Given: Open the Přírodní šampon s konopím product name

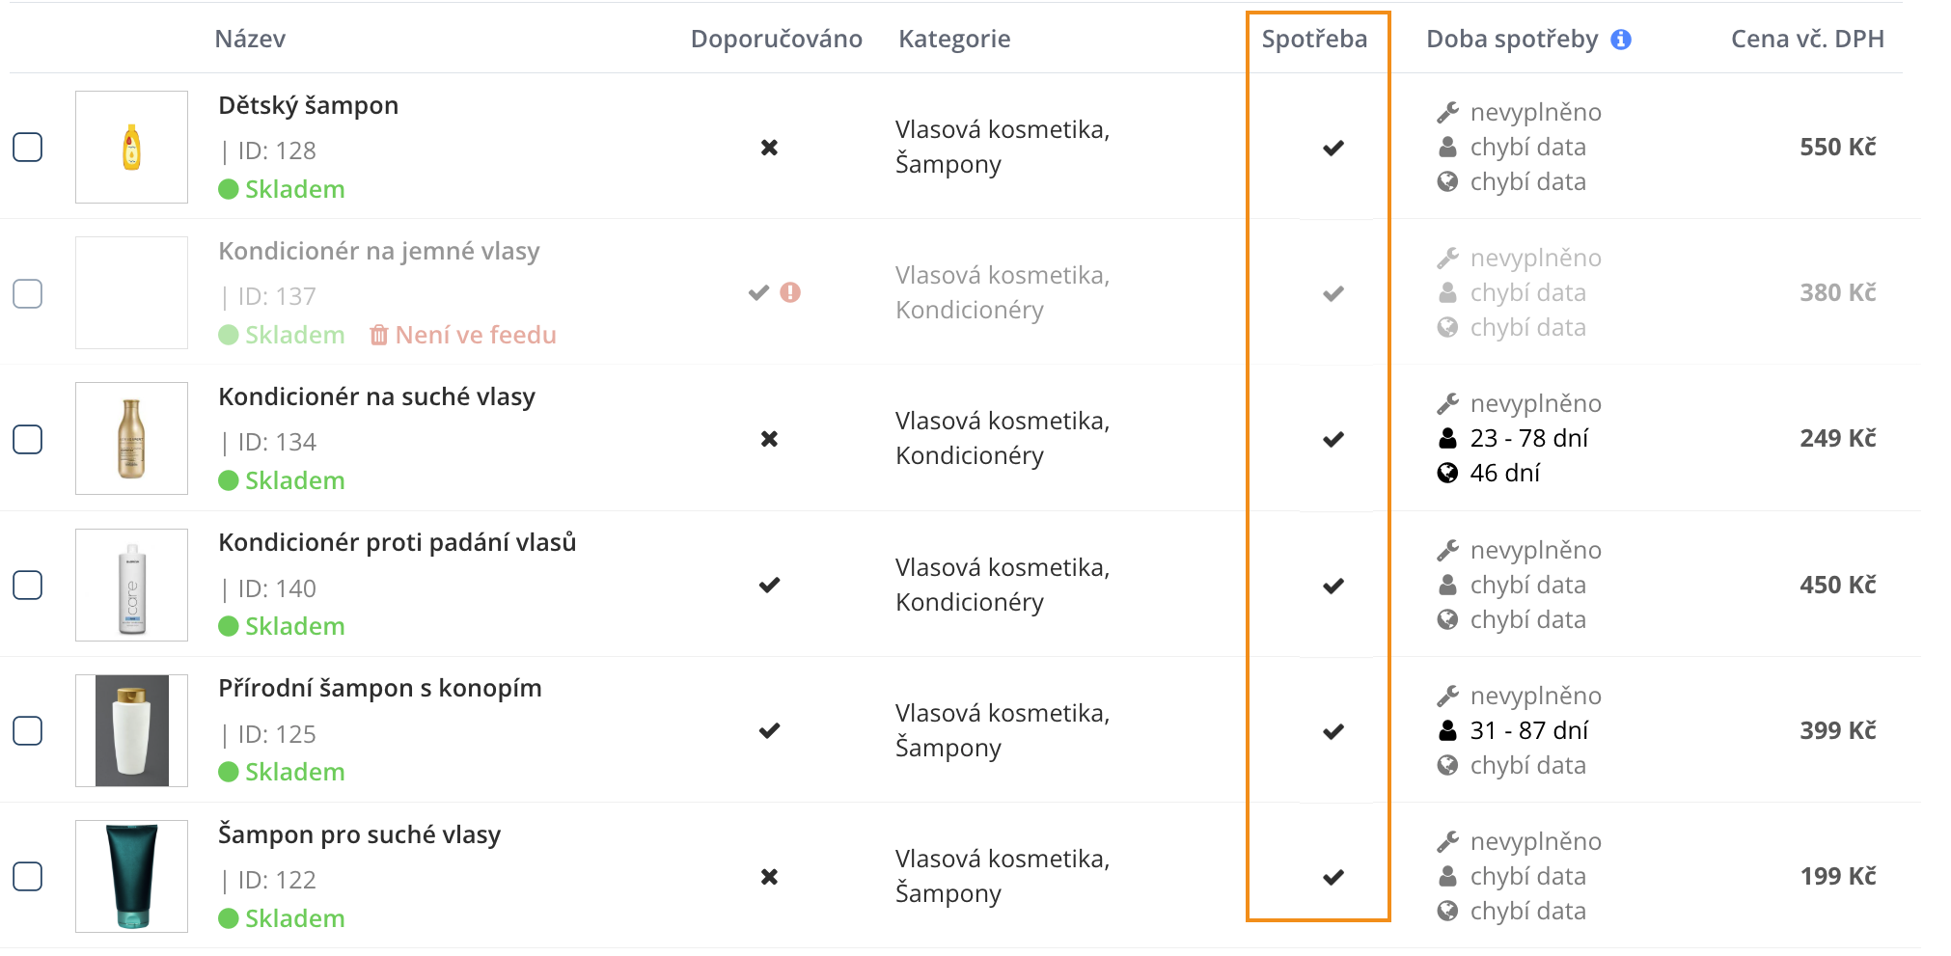Looking at the screenshot, I should click(x=380, y=689).
